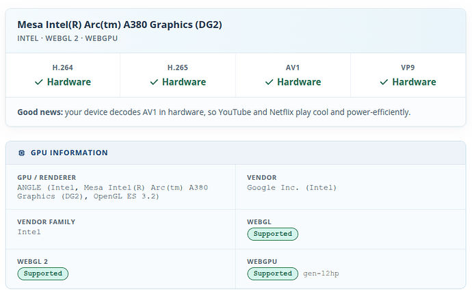Click the WEBGL 2 label in GPU Information
Screen dimensions: 472x296
click(x=33, y=262)
